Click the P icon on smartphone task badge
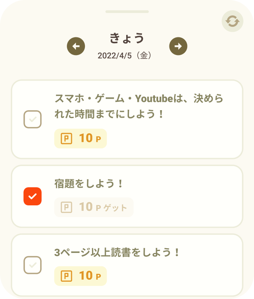The image size is (254, 299). [66, 138]
